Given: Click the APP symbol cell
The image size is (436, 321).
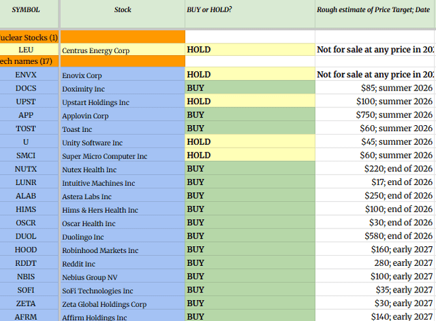Looking at the screenshot, I should [29, 114].
